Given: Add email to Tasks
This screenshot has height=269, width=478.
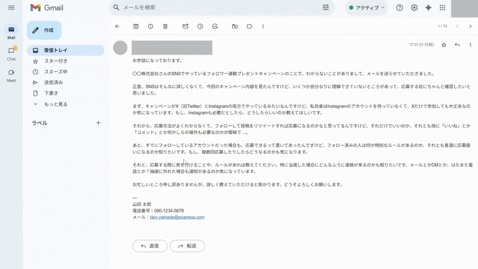Looking at the screenshot, I should [x=215, y=27].
